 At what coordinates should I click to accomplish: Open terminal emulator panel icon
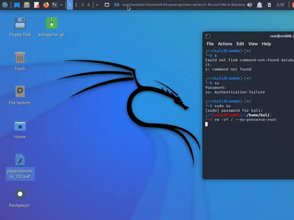[x=55, y=5]
